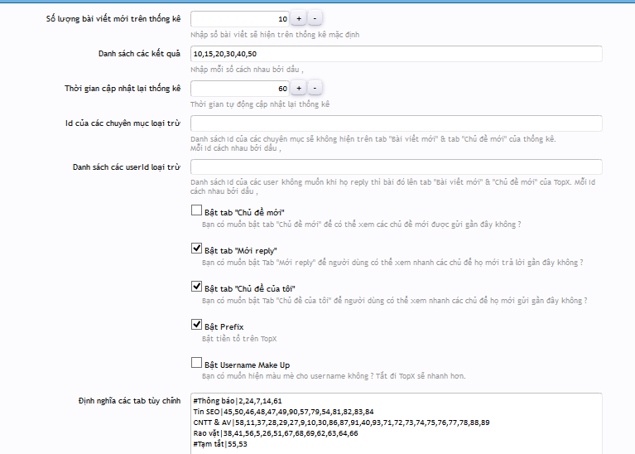
Task: Click the number field showing 10
Action: 240,19
